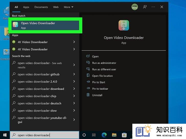Choose Pin to Start
186x139 pixels.
99,82
